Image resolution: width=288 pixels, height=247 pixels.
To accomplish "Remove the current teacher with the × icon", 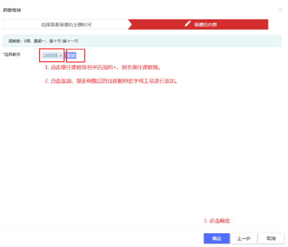I will (61, 55).
